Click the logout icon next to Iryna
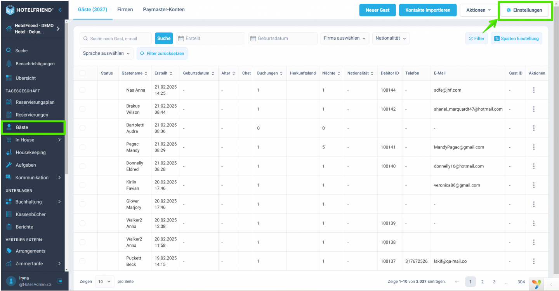559x291 pixels. pyautogui.click(x=60, y=281)
